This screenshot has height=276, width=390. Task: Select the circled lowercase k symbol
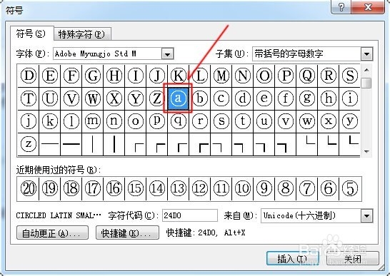click(x=50, y=121)
